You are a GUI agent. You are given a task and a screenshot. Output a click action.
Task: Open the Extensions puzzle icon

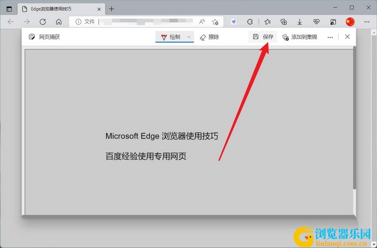[250, 22]
